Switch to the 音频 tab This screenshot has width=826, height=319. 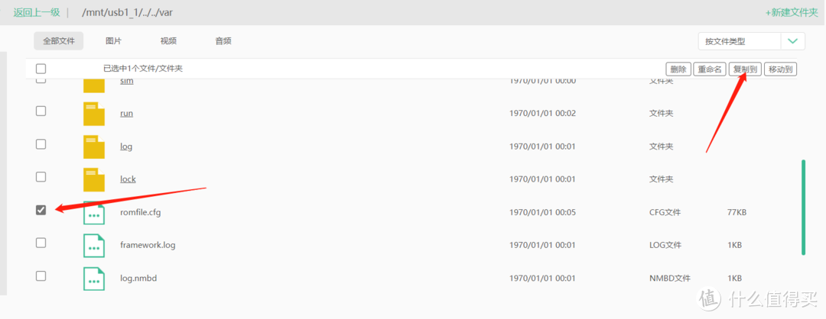[223, 41]
